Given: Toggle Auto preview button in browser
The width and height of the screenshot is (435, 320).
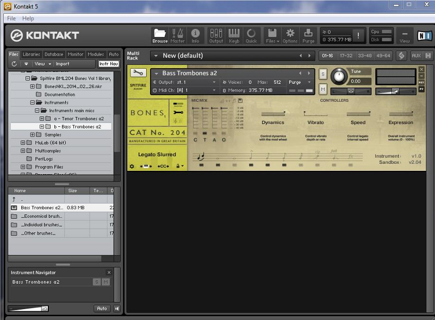Looking at the screenshot, I should pos(102,309).
